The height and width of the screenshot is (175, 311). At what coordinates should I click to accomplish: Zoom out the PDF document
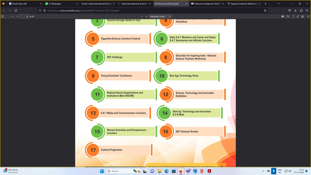(x=142, y=16)
